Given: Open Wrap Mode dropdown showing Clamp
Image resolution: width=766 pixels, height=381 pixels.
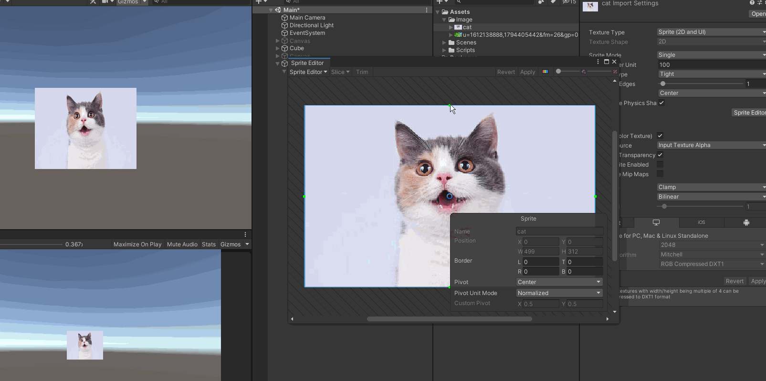Looking at the screenshot, I should [x=711, y=187].
